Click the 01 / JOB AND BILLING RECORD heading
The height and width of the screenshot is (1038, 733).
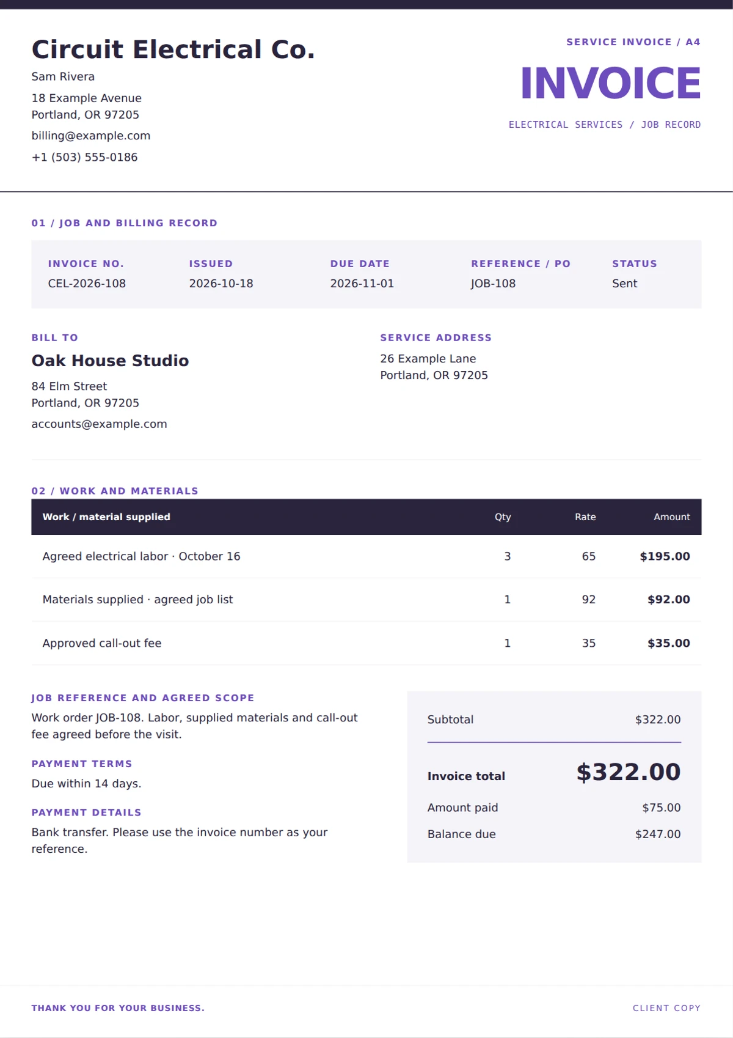[x=125, y=223]
